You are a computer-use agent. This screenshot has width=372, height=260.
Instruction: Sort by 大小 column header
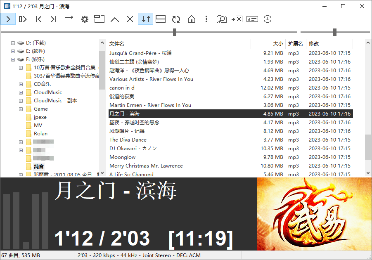268,44
